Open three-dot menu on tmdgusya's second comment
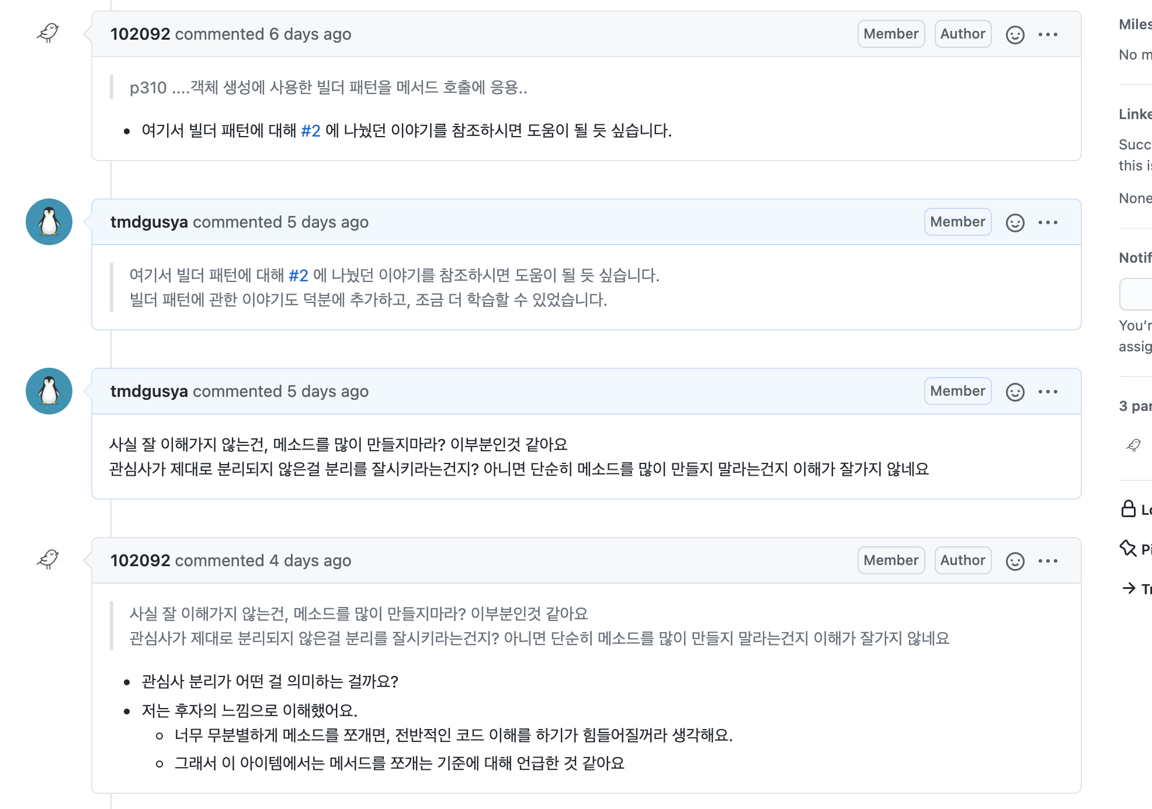Image resolution: width=1152 pixels, height=809 pixels. click(x=1047, y=392)
